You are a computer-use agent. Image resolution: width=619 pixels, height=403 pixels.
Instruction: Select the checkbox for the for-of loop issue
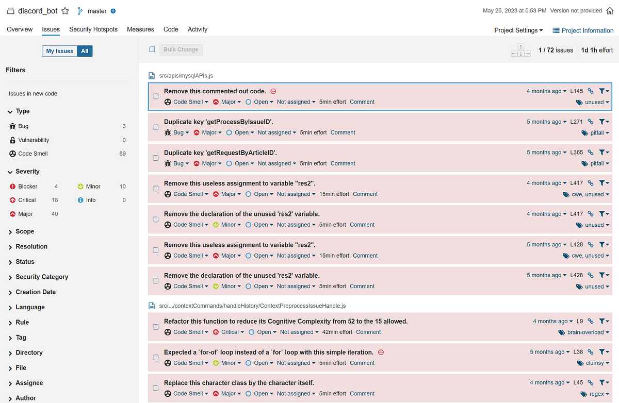156,358
